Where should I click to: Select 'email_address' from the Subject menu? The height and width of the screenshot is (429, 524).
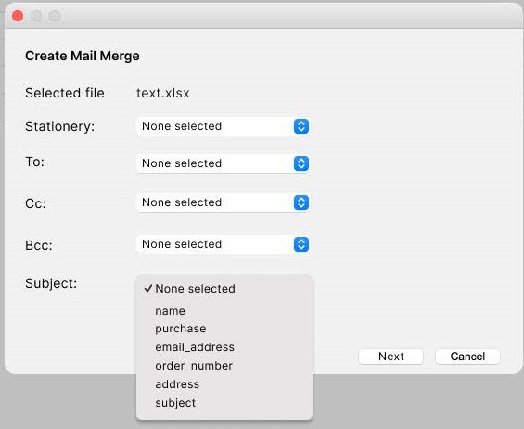[224, 347]
